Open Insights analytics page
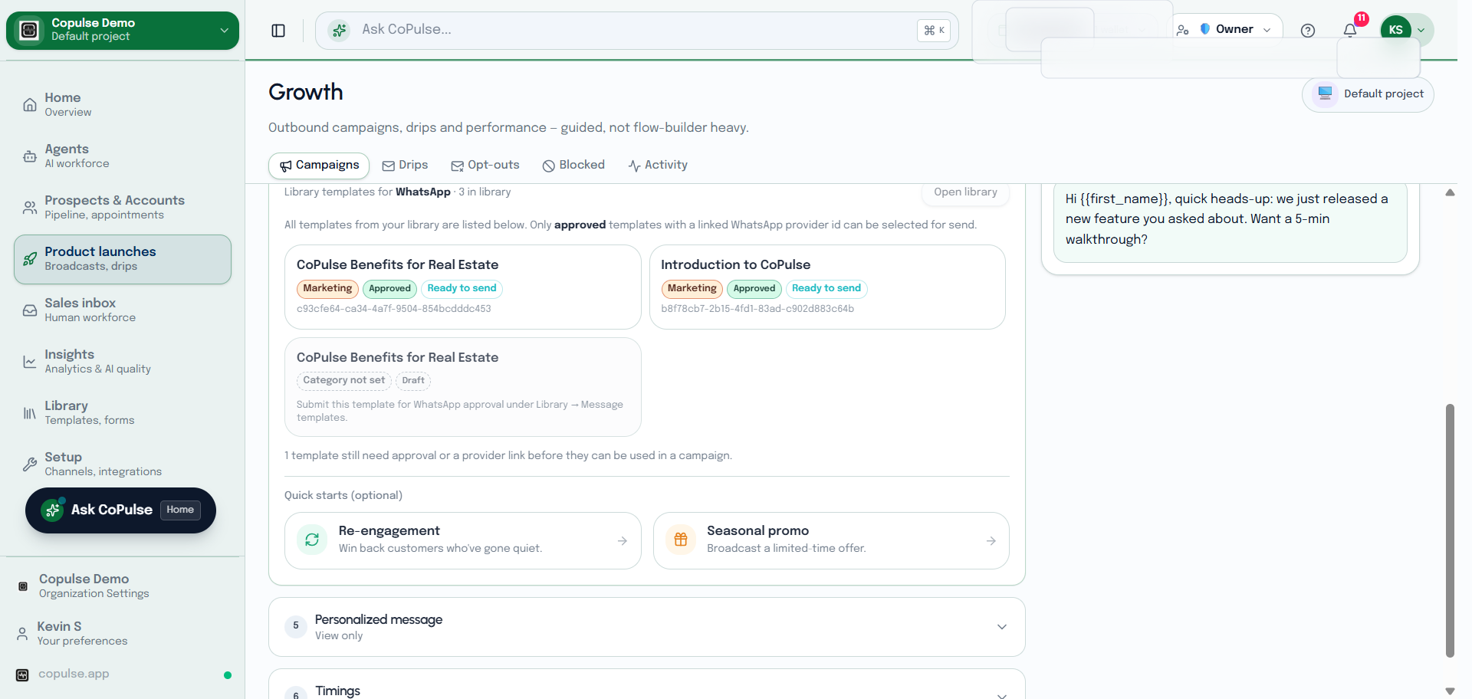The image size is (1472, 699). point(123,362)
